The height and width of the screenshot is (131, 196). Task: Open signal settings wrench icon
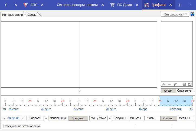pos(175,84)
